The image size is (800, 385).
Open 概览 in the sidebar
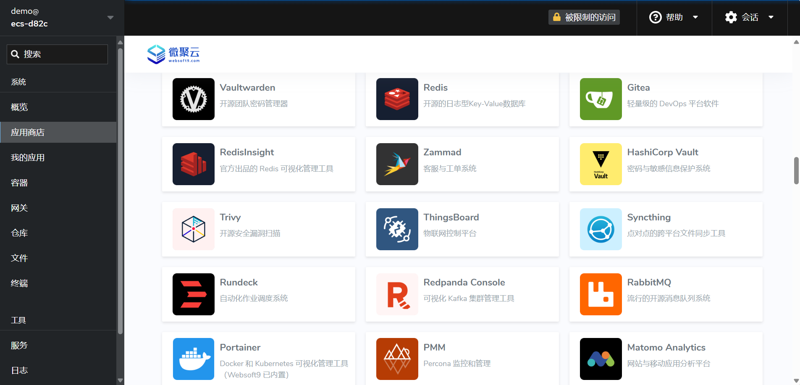58,107
